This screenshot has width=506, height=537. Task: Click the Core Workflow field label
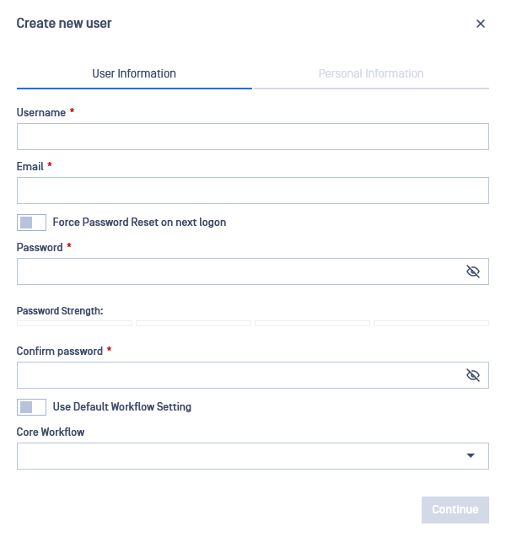click(51, 432)
